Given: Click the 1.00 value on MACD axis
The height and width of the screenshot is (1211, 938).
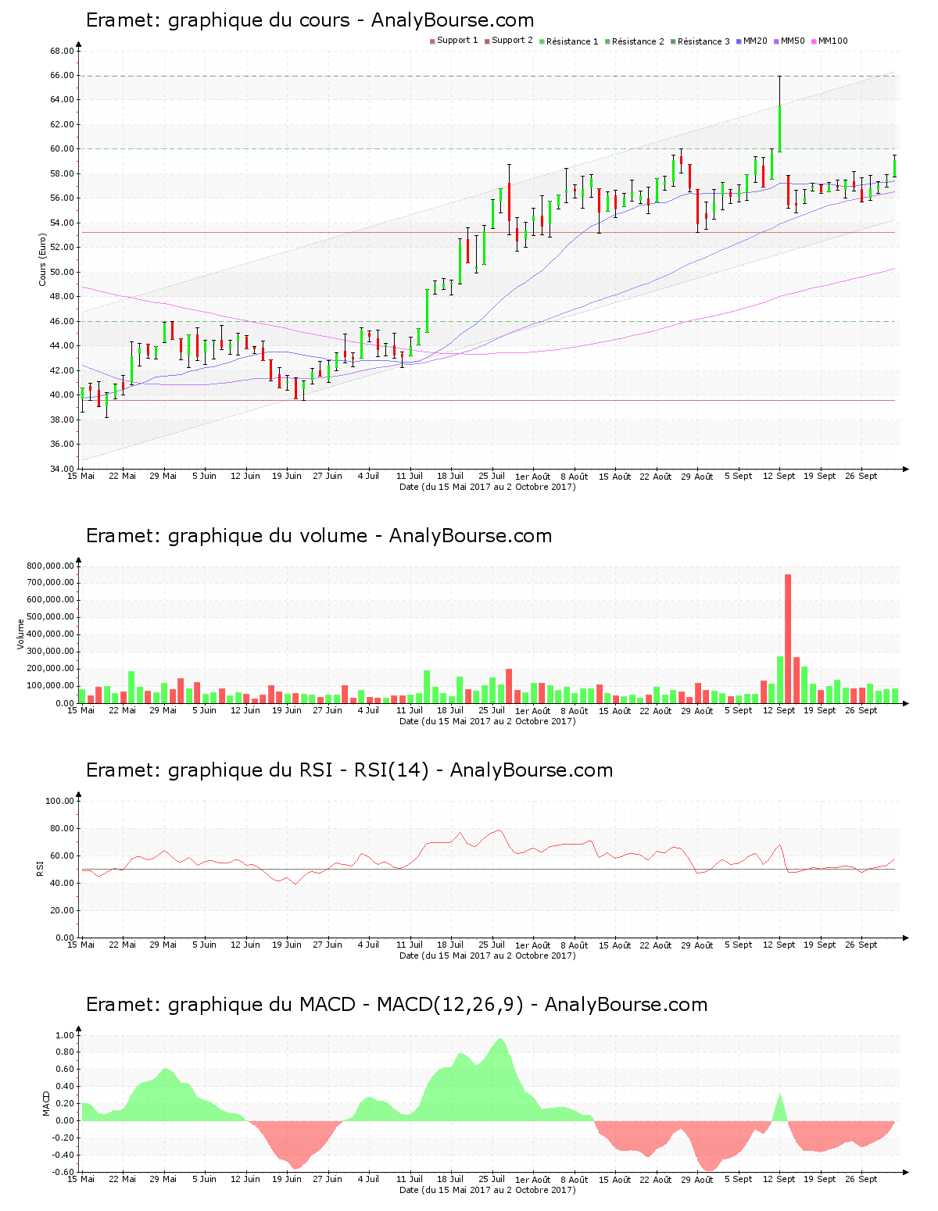Looking at the screenshot, I should pos(65,1036).
